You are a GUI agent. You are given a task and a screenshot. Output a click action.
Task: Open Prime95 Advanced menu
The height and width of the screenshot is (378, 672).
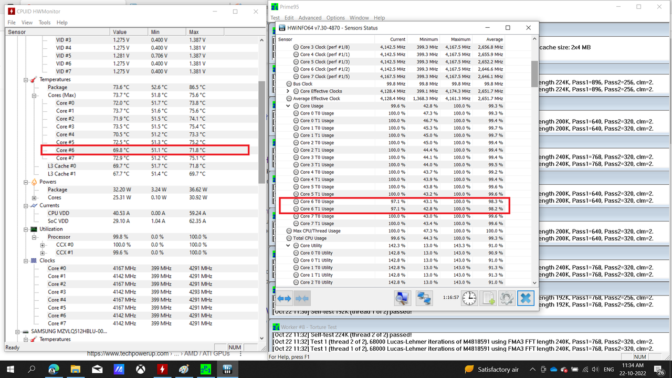coord(310,18)
